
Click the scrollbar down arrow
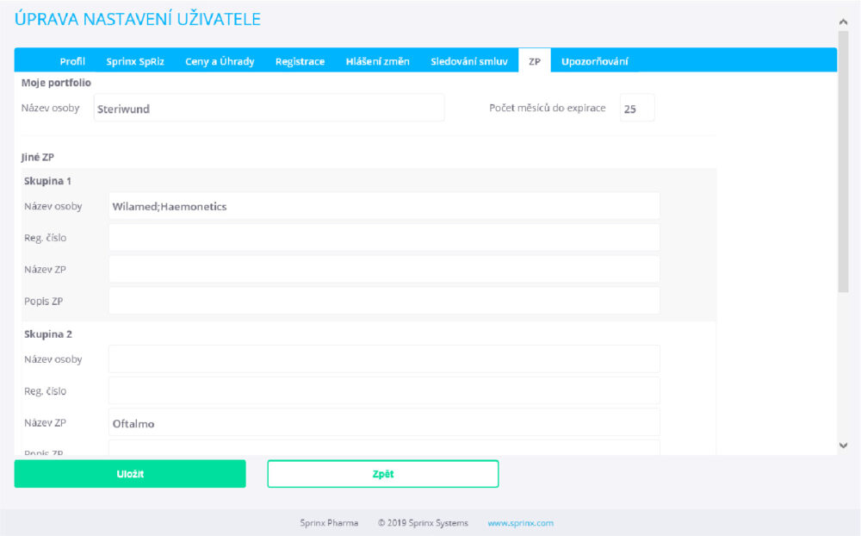tap(843, 445)
